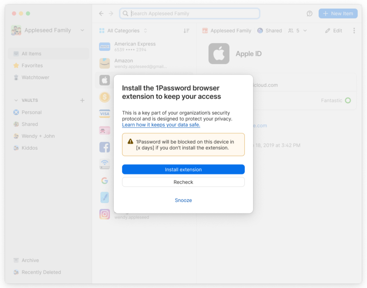Click the back navigation arrow

coord(101,13)
